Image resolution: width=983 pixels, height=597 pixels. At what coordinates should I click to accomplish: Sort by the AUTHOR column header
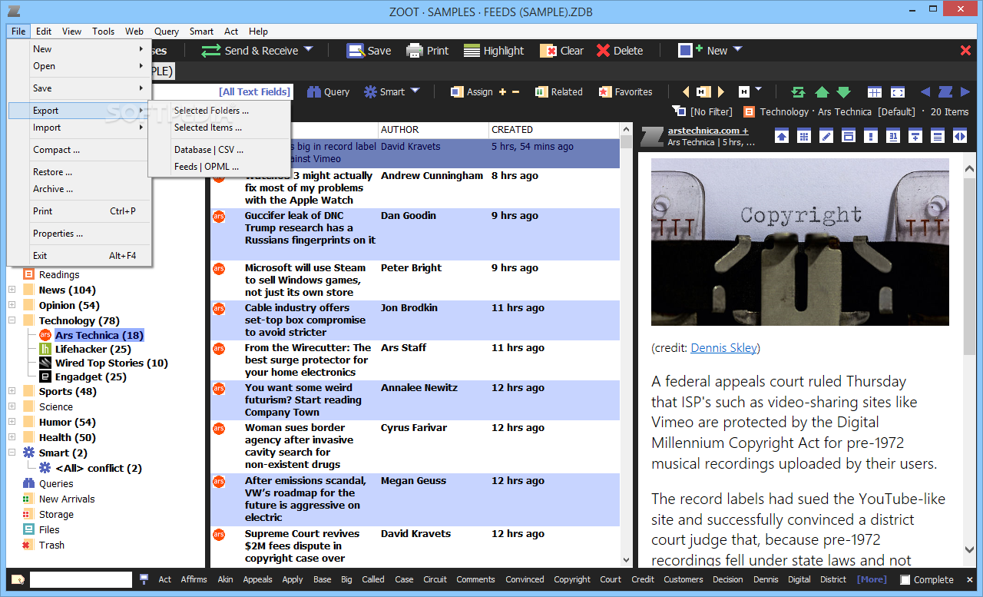[x=433, y=130]
